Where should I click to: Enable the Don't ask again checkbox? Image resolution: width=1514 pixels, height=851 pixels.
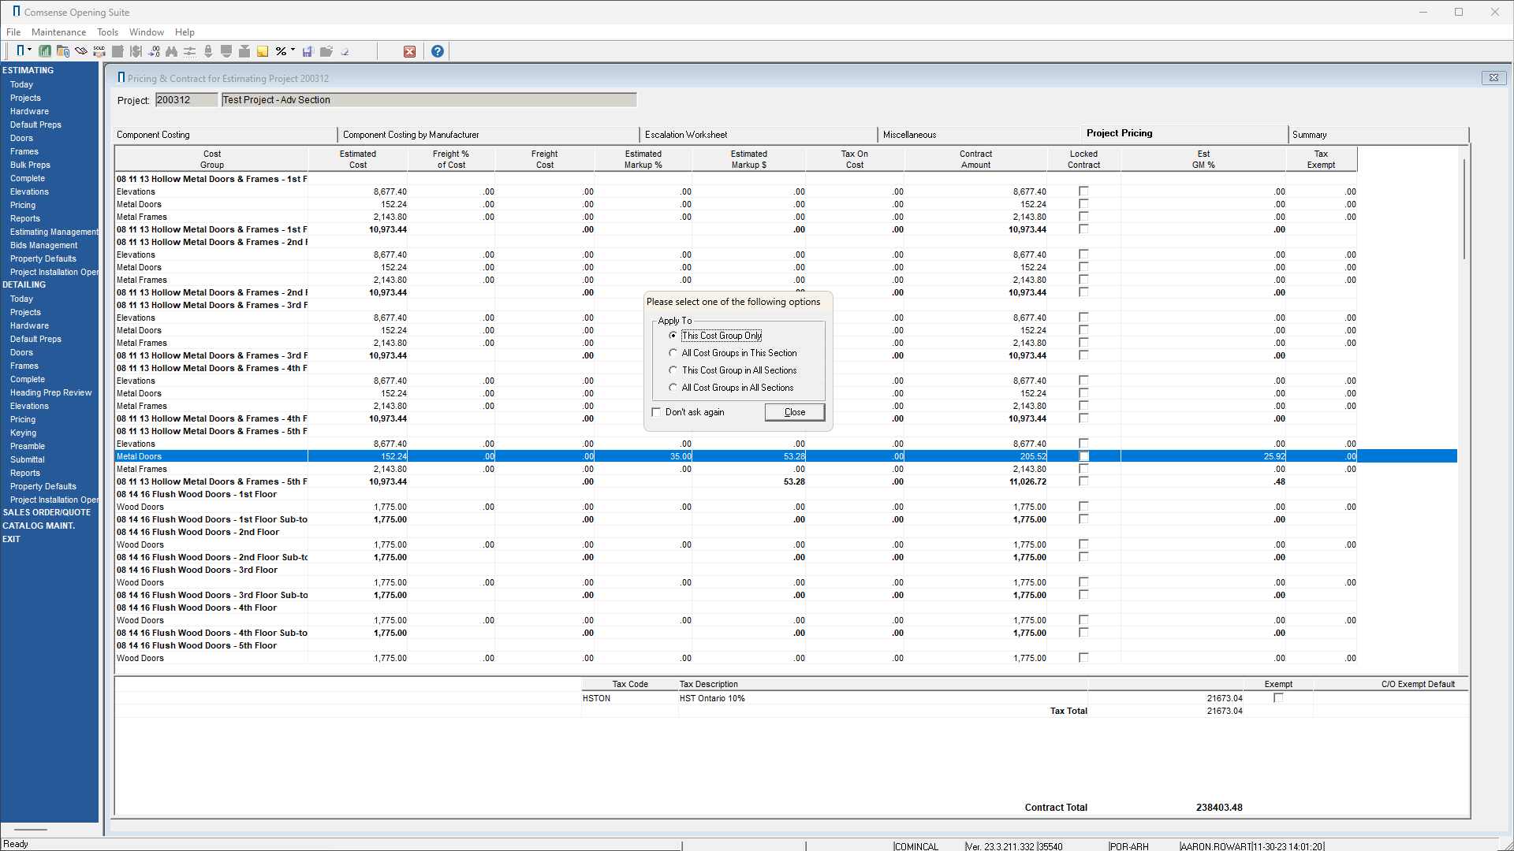pos(656,412)
